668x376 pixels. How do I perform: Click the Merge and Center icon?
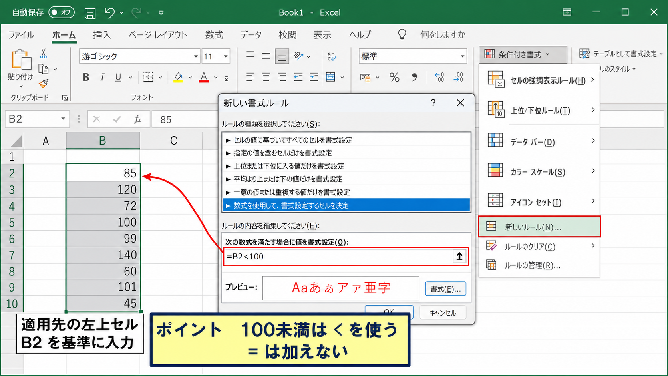[x=331, y=77]
